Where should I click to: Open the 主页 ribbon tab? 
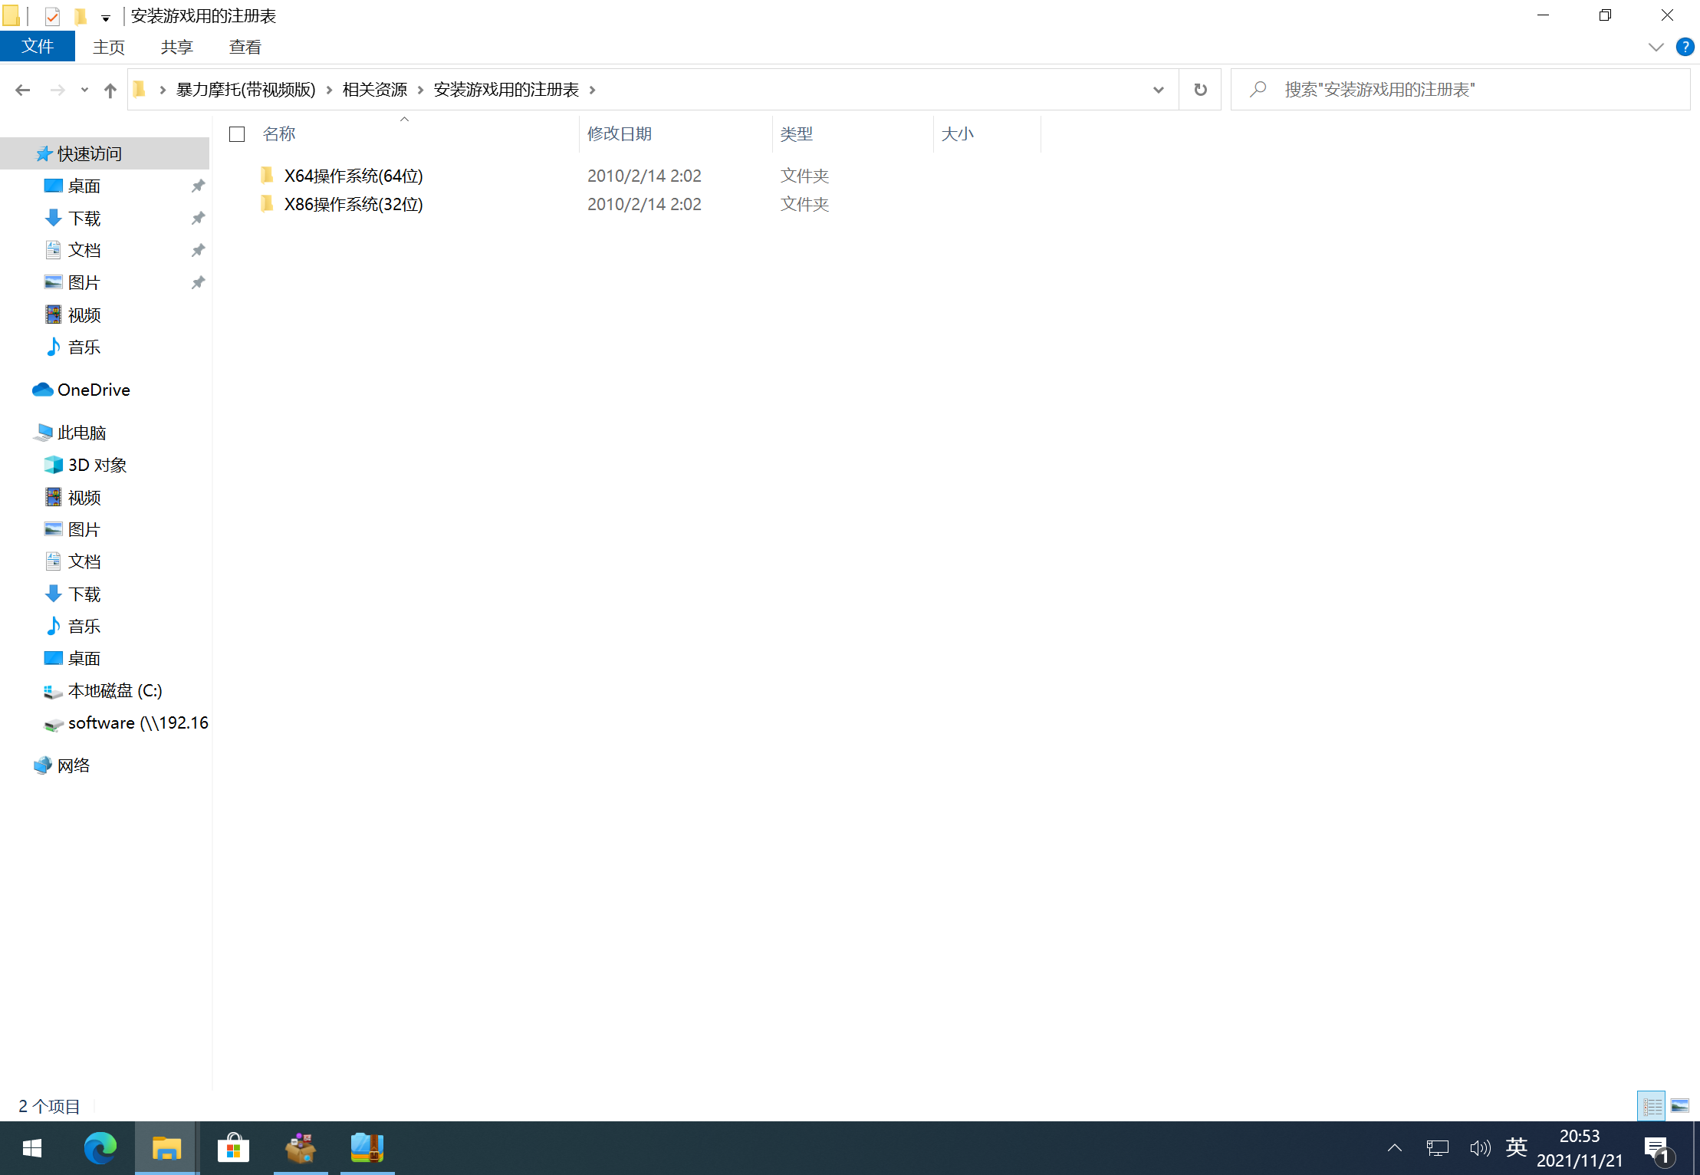click(109, 47)
